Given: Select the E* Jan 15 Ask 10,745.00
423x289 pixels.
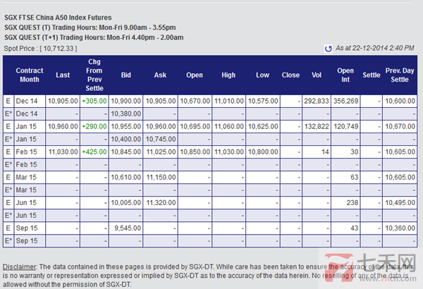Looking at the screenshot, I should [161, 140].
